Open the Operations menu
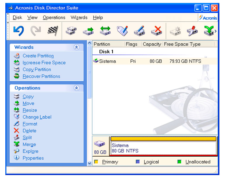225x178 pixels. pyautogui.click(x=54, y=18)
